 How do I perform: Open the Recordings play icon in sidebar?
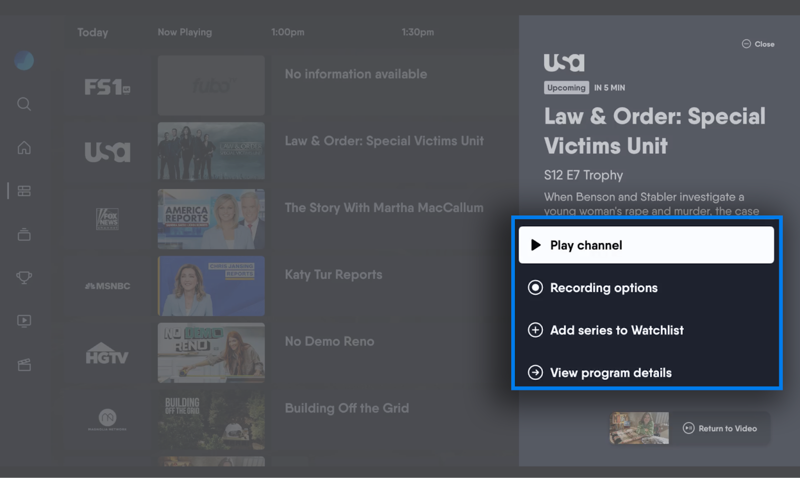(24, 321)
